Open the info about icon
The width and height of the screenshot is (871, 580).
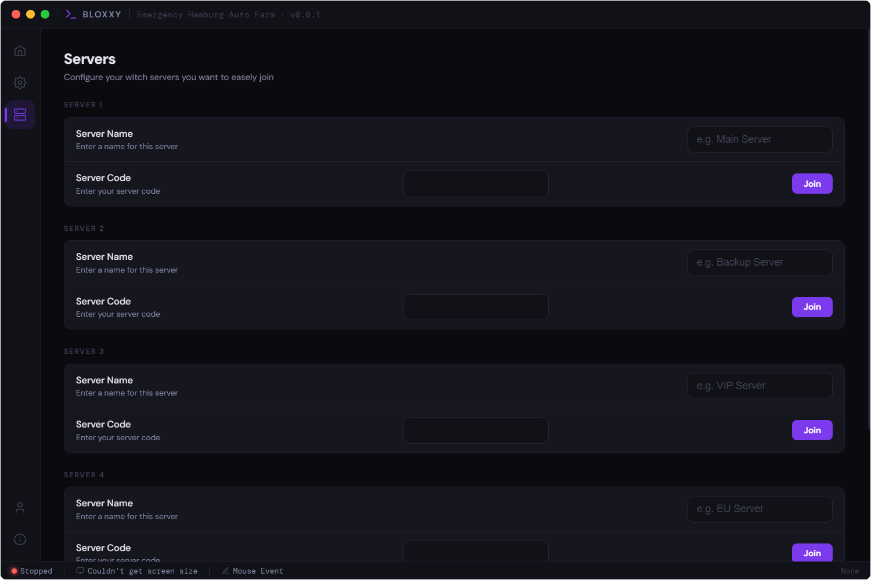[x=20, y=539]
